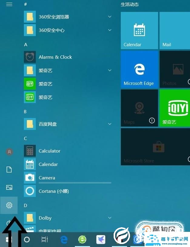
Task: Click the exclamation badge on Maps tile
Action: tap(152, 121)
